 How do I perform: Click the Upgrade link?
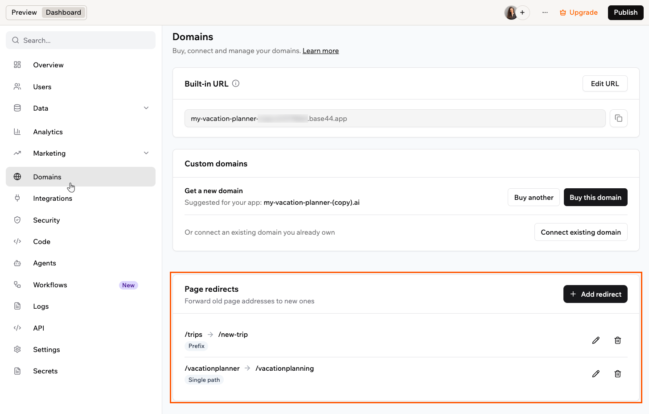click(x=579, y=12)
